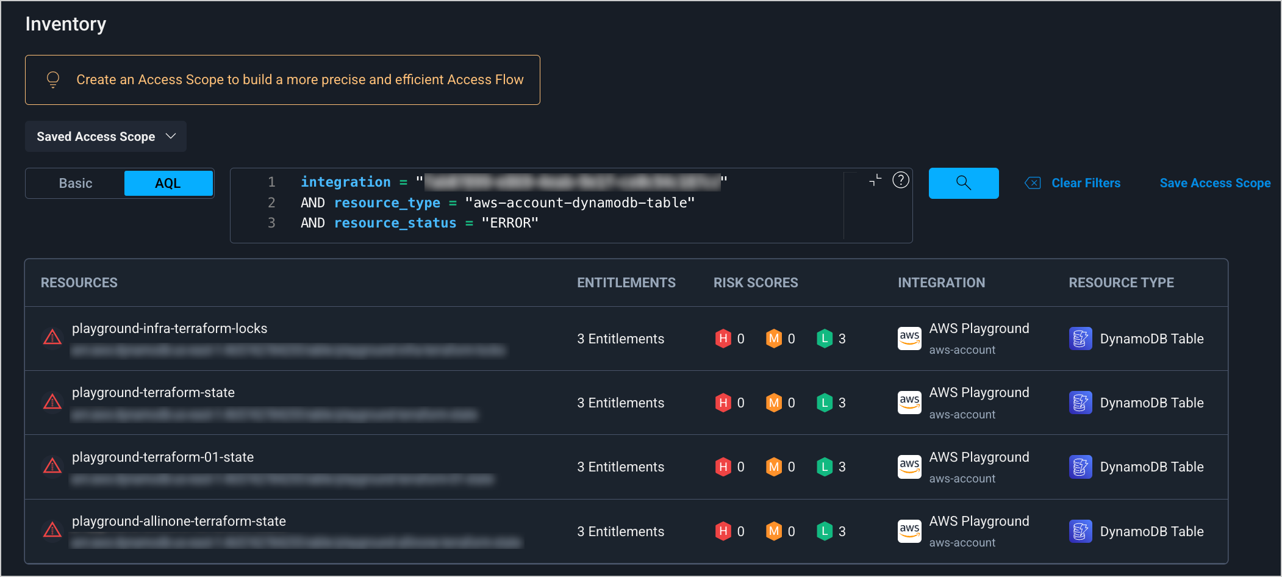Select the AQL query mode
The height and width of the screenshot is (577, 1282).
tap(168, 184)
